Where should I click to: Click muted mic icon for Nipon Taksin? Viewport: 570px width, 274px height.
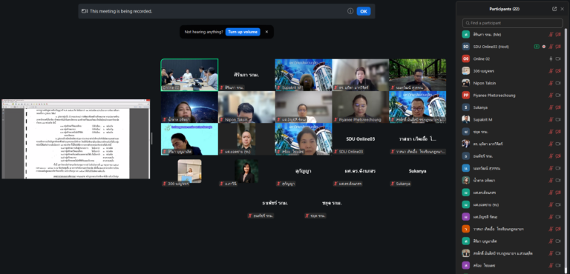[x=551, y=83]
